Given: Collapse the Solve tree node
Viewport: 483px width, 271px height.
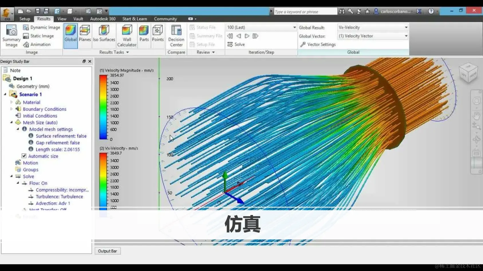Looking at the screenshot, I should (11, 176).
